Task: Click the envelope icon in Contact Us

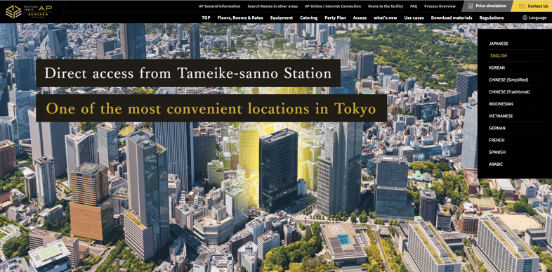Action: 522,6
